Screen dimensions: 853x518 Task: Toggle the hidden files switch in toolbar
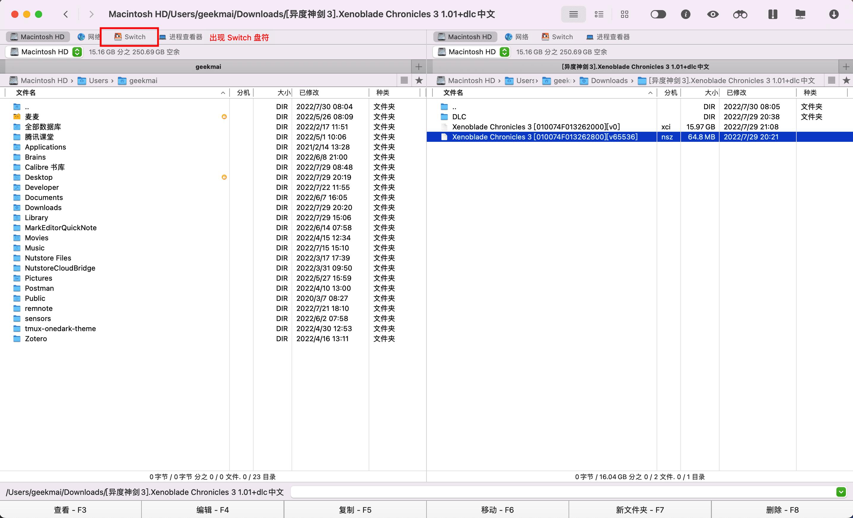click(x=658, y=14)
